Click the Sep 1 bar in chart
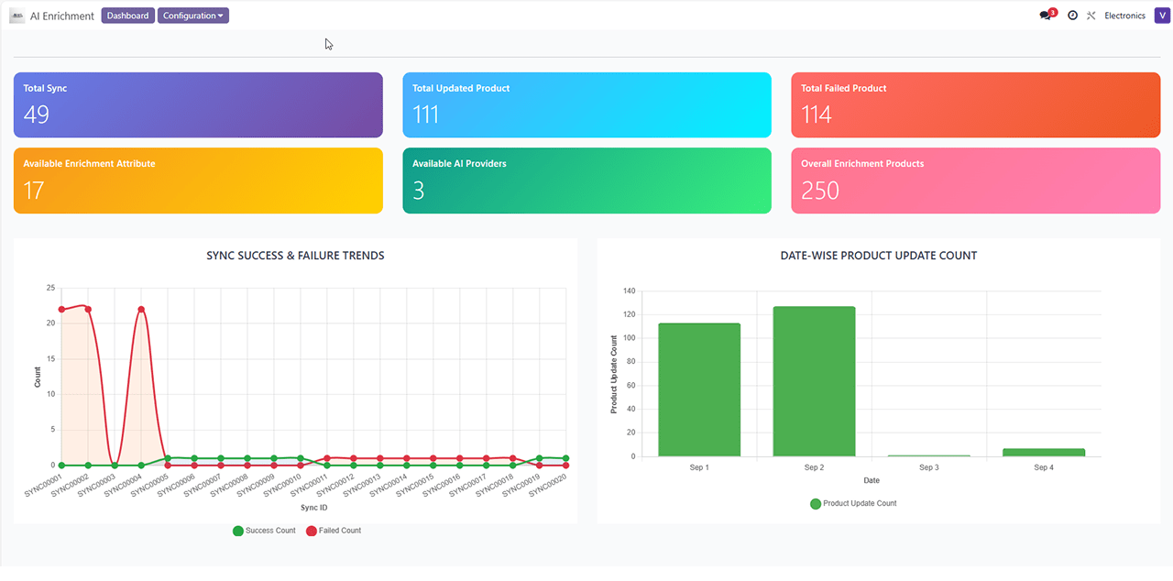 click(699, 389)
